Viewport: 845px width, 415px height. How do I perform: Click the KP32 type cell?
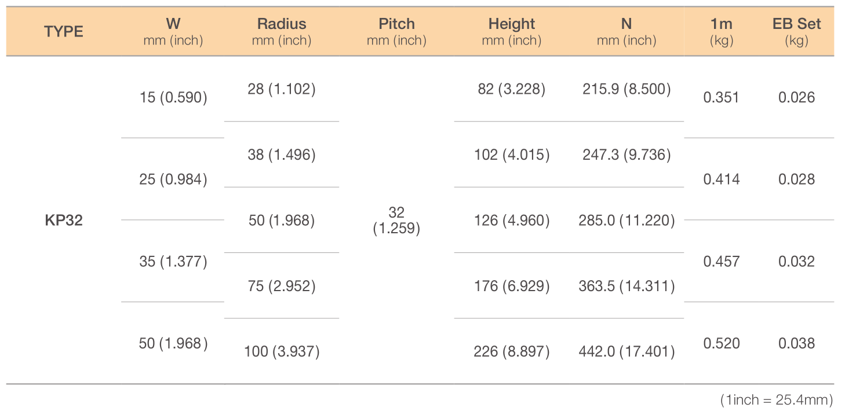[64, 221]
